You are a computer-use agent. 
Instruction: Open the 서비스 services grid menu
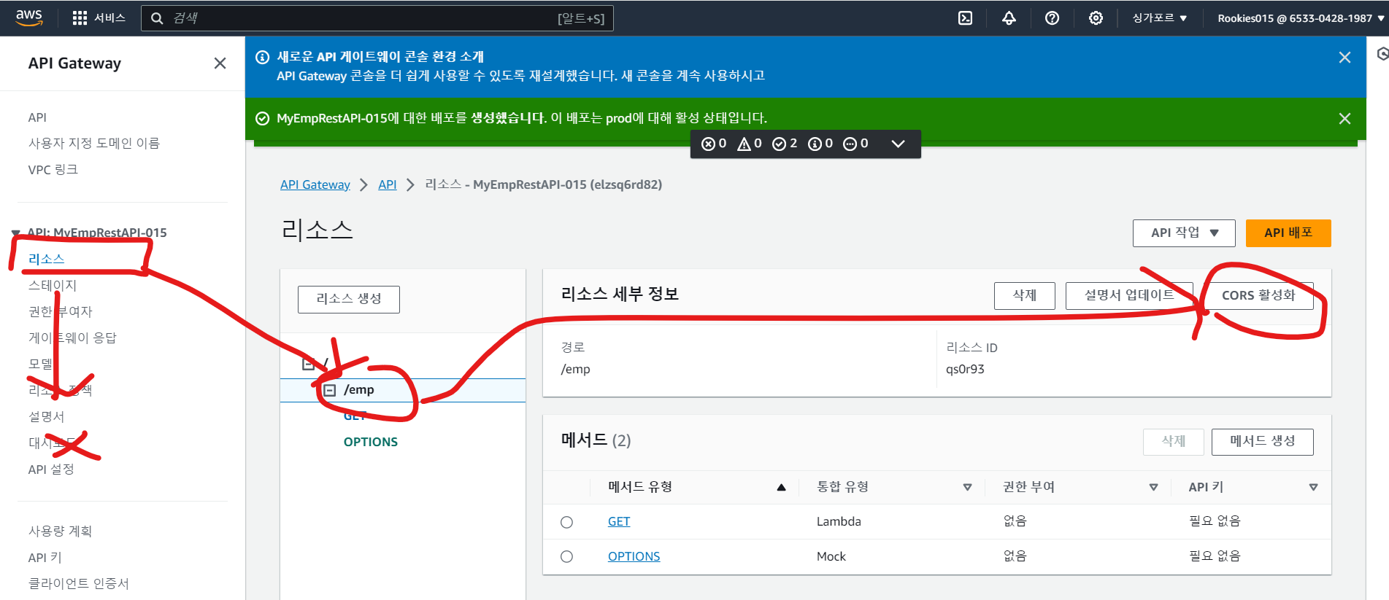pos(99,18)
